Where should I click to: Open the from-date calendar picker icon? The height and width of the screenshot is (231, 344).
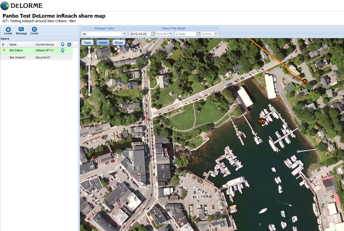[153, 34]
